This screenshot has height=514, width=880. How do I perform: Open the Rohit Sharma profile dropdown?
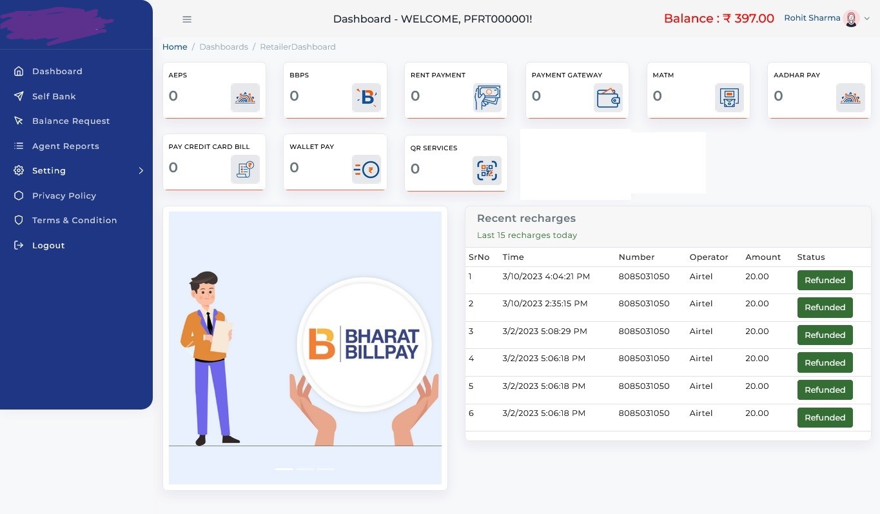pyautogui.click(x=827, y=19)
